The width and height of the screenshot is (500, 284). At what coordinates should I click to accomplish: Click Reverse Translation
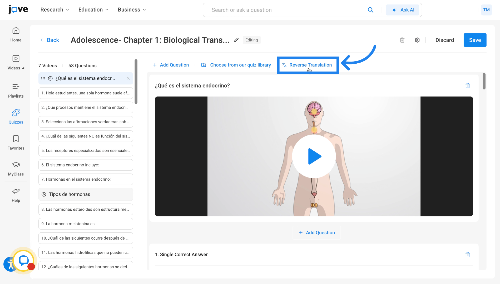tap(308, 65)
